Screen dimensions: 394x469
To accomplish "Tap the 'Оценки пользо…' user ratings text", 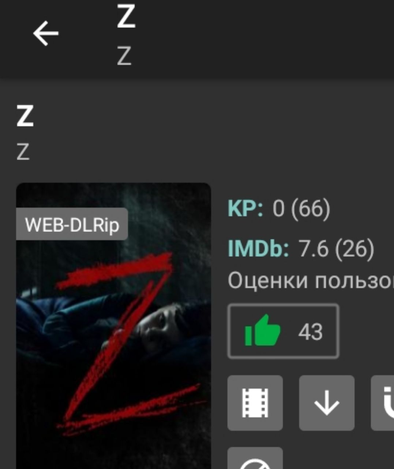I will click(311, 281).
